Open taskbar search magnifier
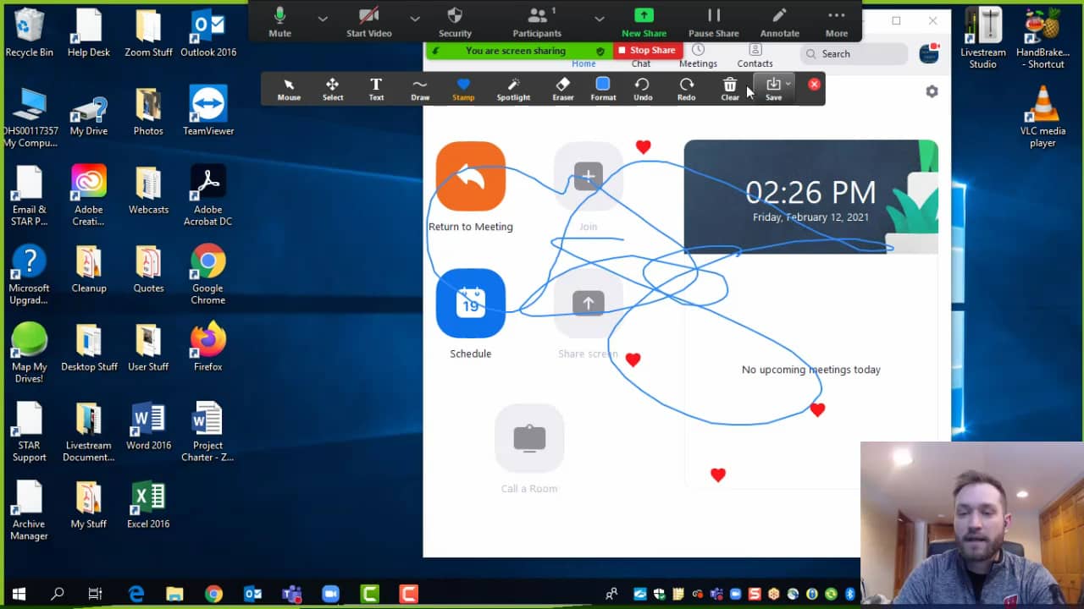The height and width of the screenshot is (609, 1084). pos(58,594)
